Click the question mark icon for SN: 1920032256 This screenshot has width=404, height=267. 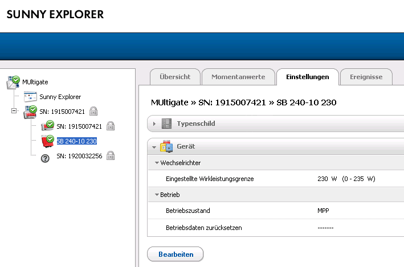[x=45, y=158]
